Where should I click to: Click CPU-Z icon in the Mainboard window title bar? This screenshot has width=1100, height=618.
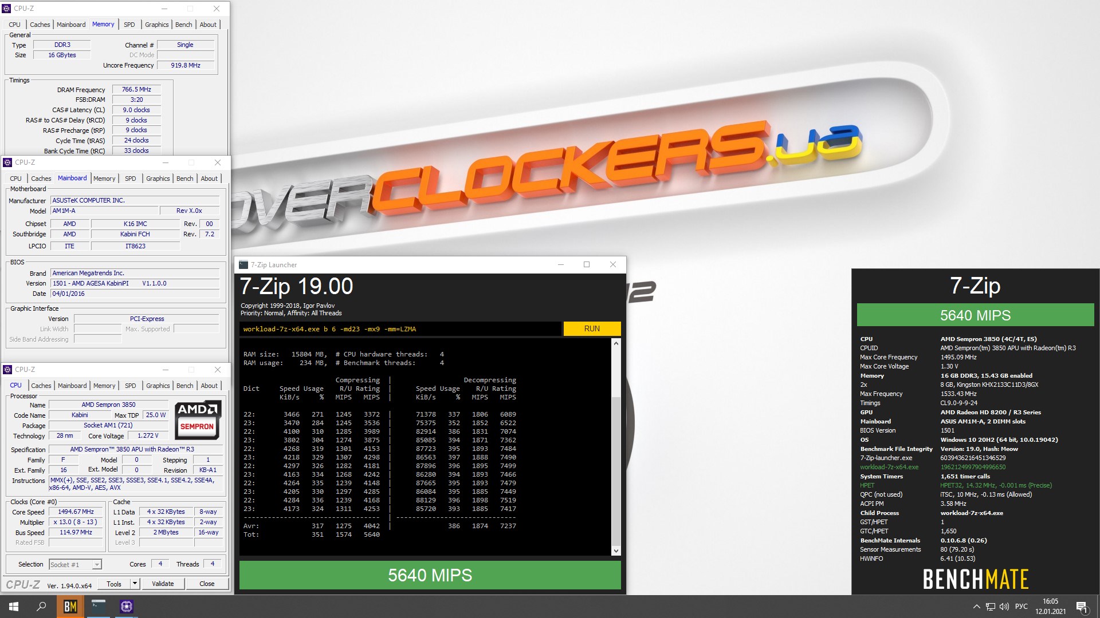[7, 163]
